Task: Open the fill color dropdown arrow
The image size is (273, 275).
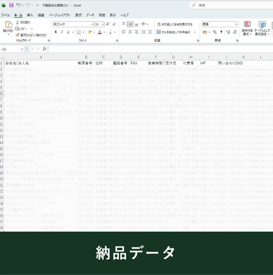Action: [94, 32]
